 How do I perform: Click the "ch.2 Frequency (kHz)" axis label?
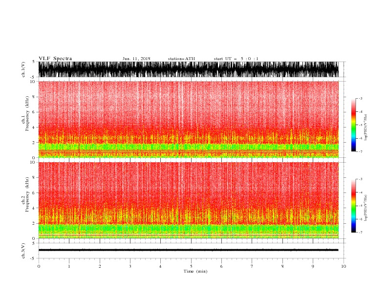[25, 194]
